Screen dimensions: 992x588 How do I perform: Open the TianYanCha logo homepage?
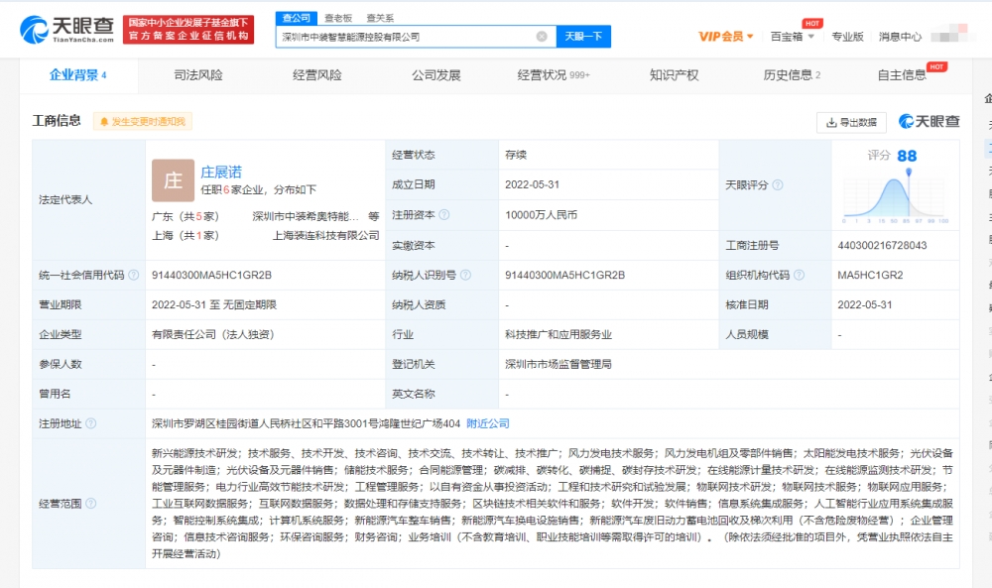pyautogui.click(x=67, y=29)
